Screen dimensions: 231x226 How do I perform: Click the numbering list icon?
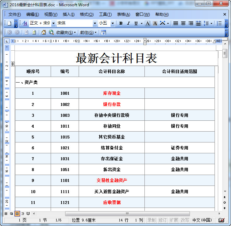(219, 23)
